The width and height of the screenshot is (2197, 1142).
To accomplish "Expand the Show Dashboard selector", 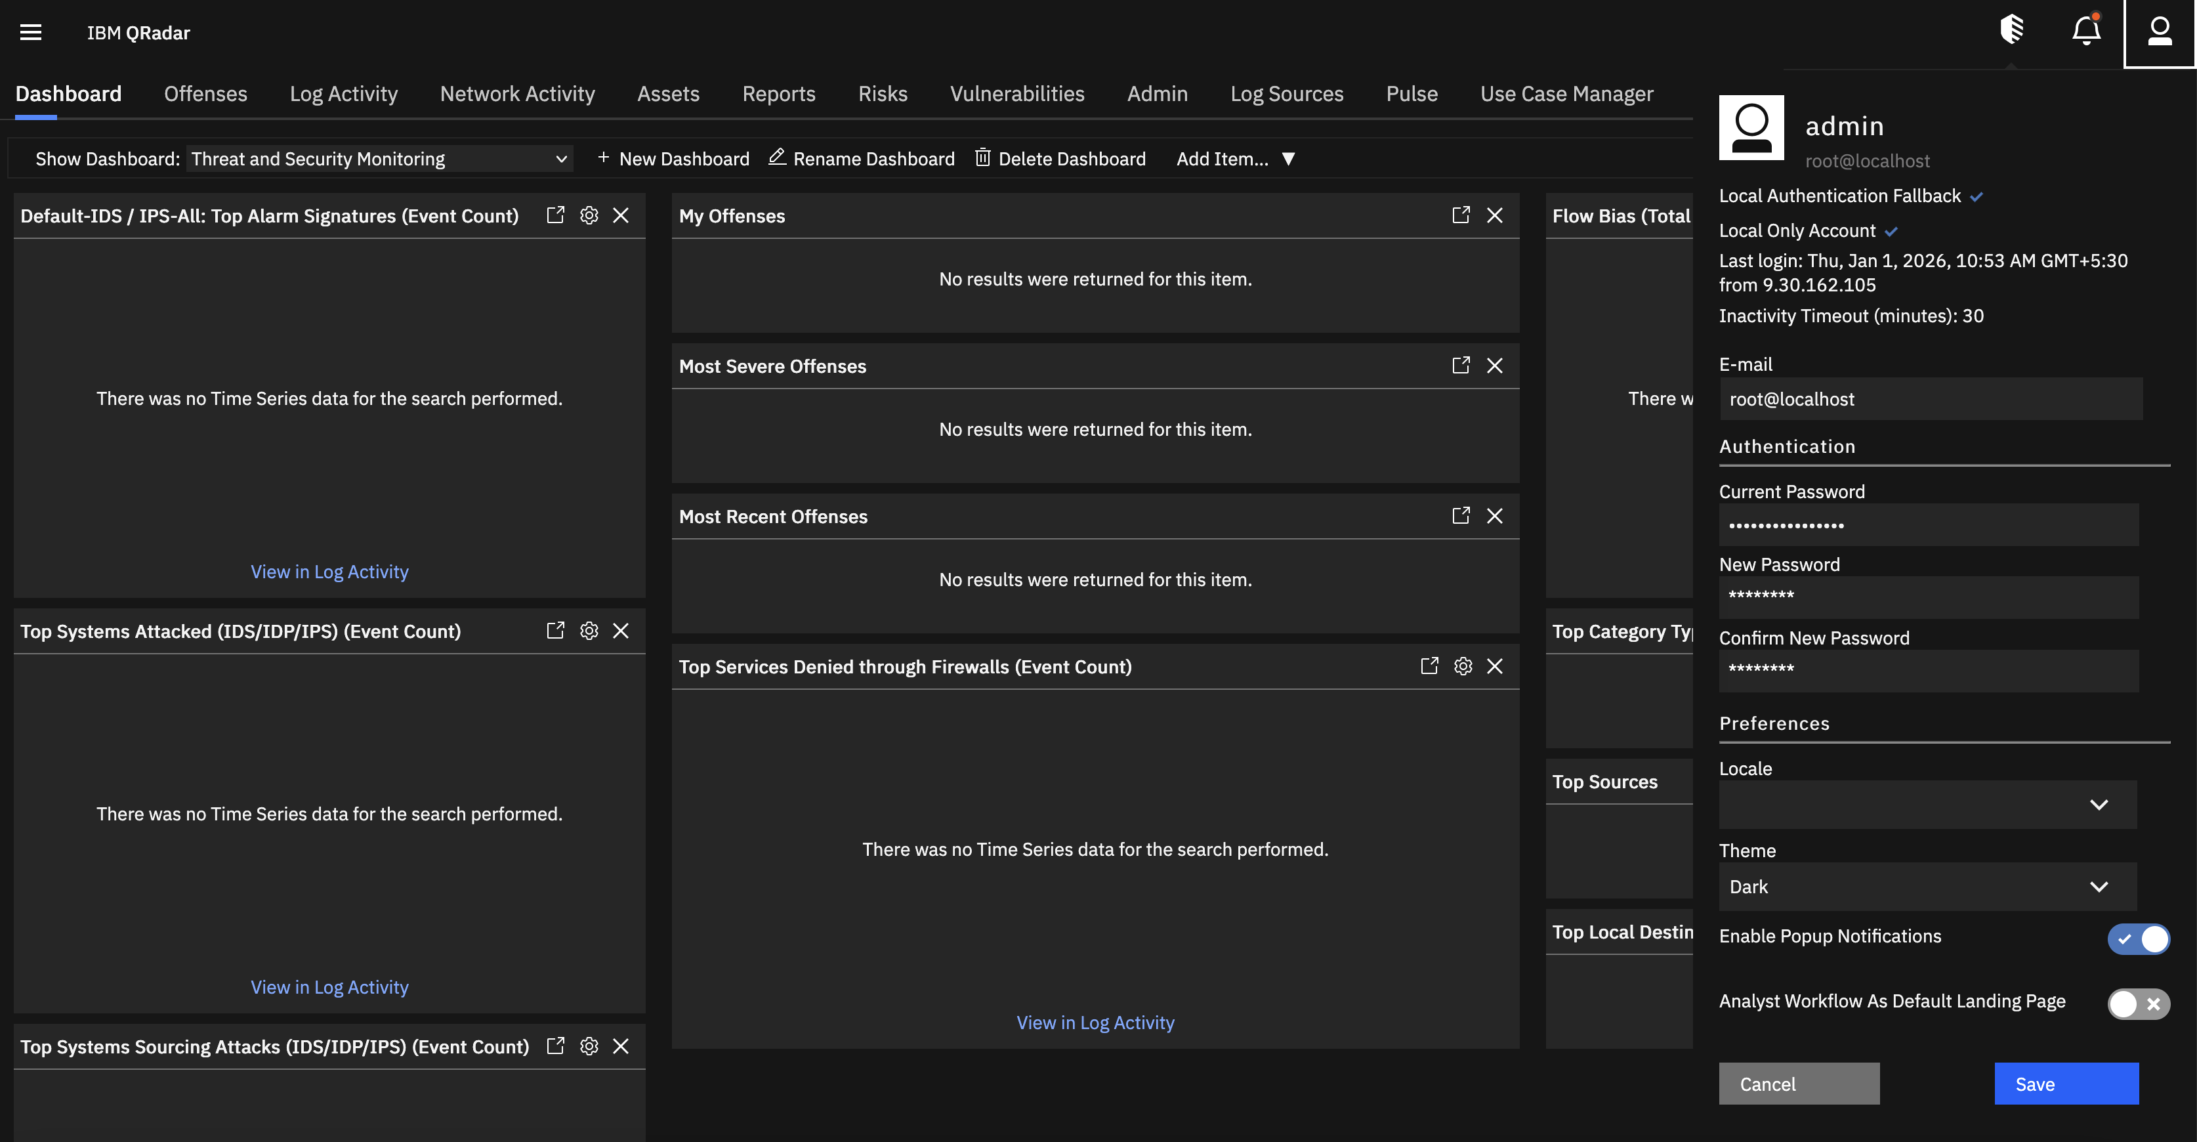I will [x=379, y=159].
